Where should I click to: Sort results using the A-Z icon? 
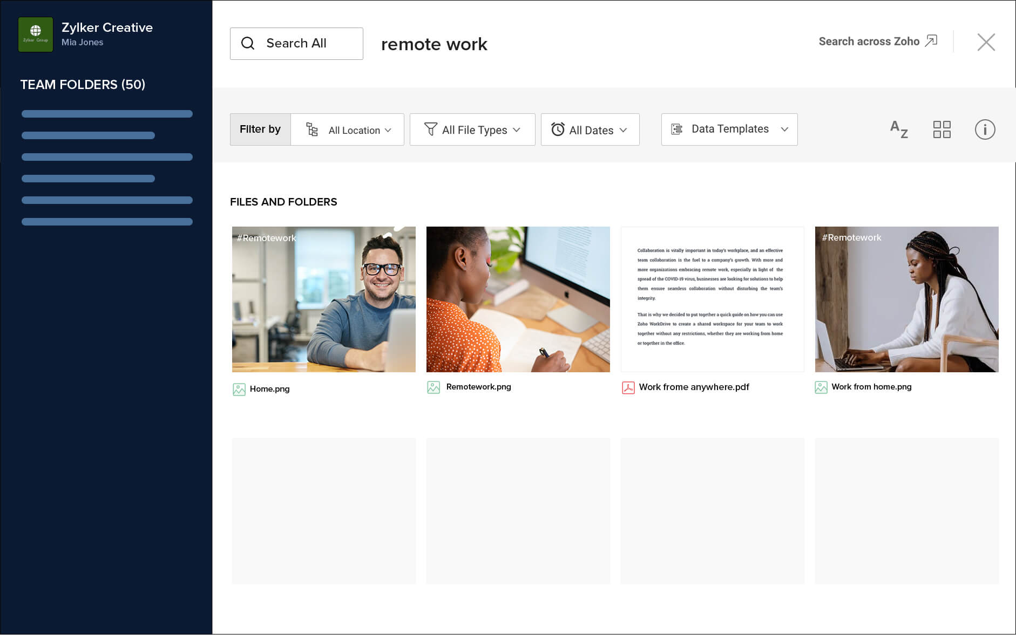899,129
